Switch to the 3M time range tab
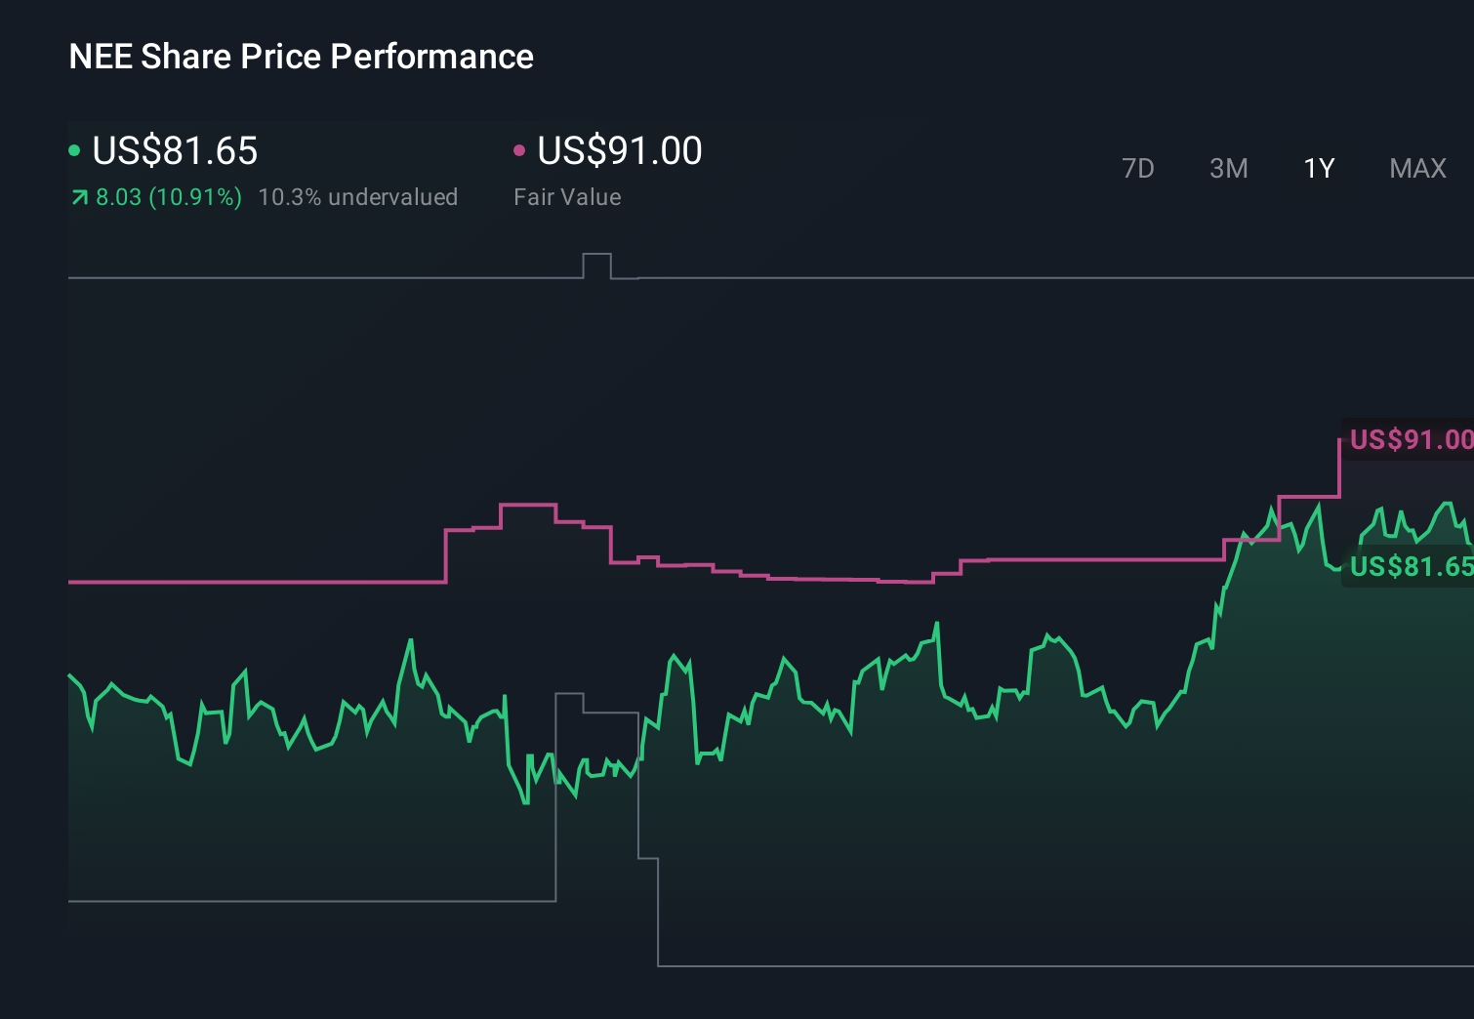 [x=1228, y=168]
